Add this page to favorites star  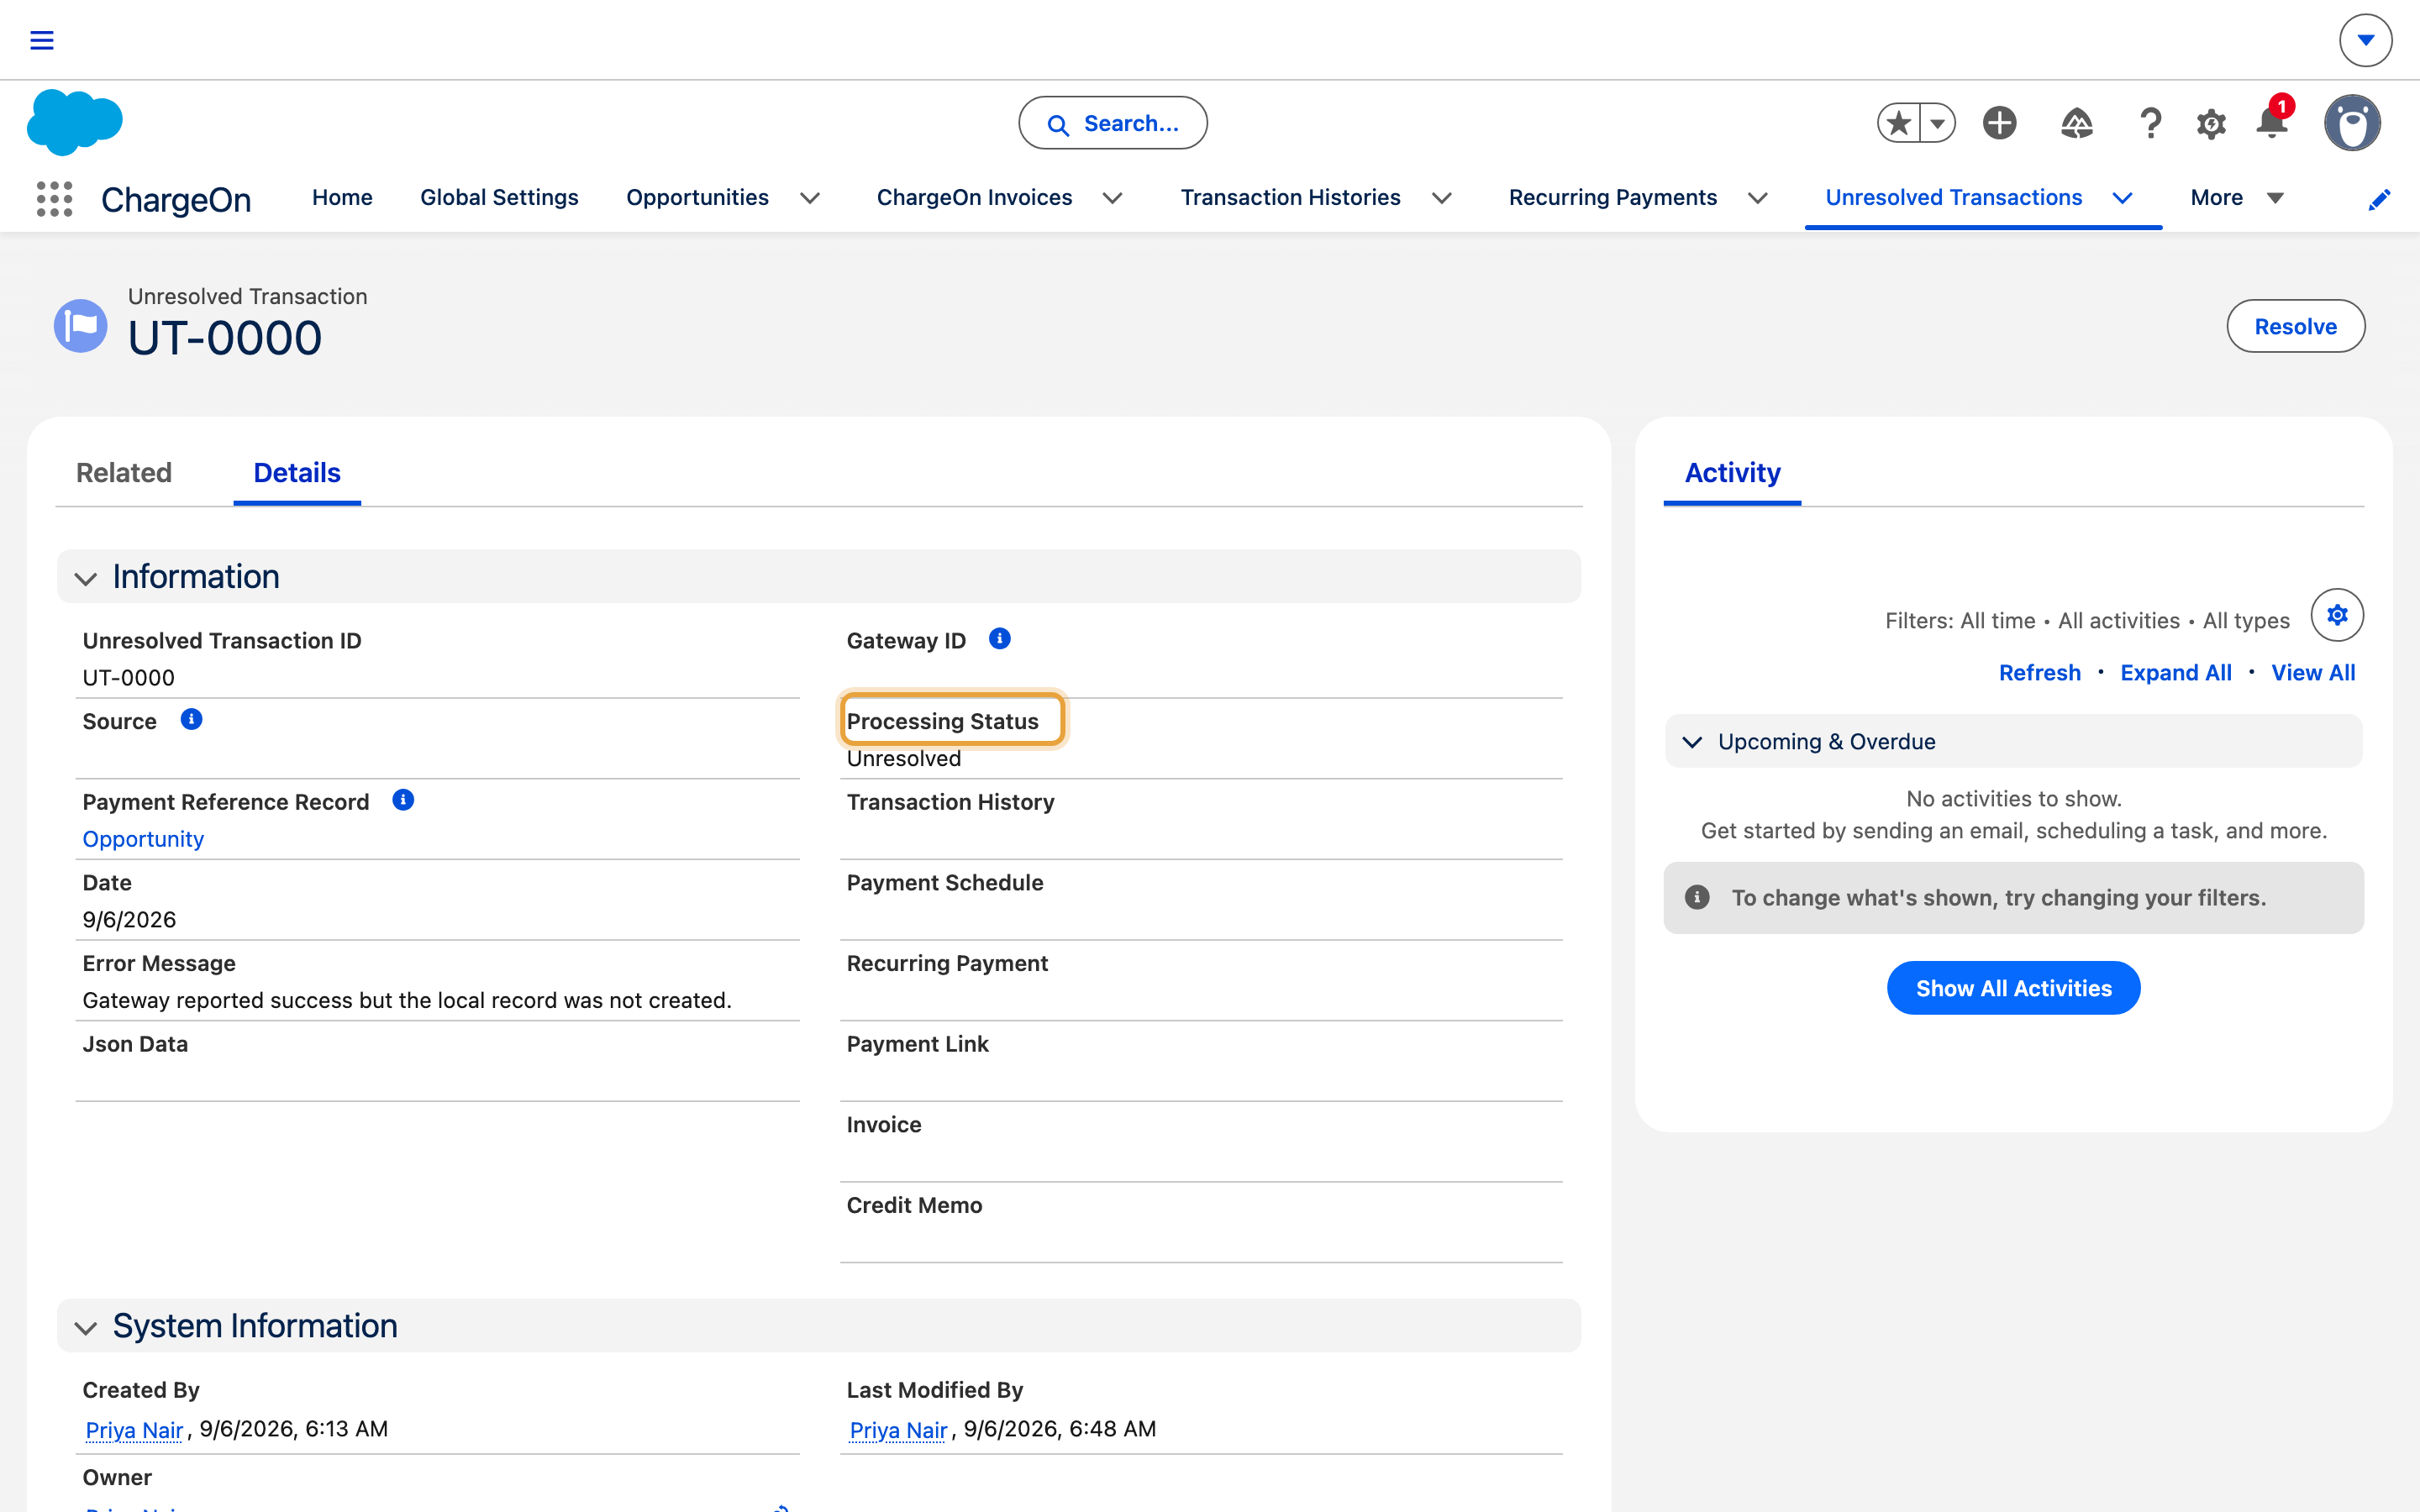[x=1898, y=123]
